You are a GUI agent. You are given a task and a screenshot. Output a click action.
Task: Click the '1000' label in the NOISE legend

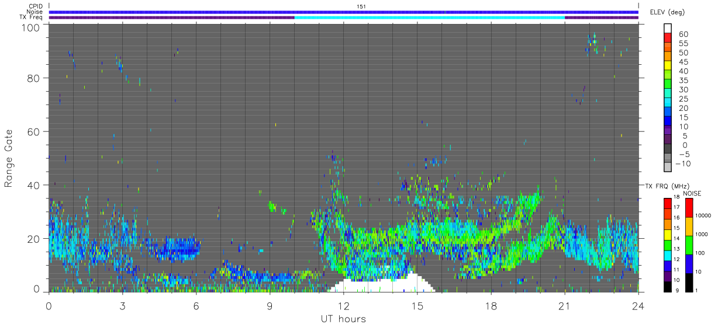coord(703,235)
